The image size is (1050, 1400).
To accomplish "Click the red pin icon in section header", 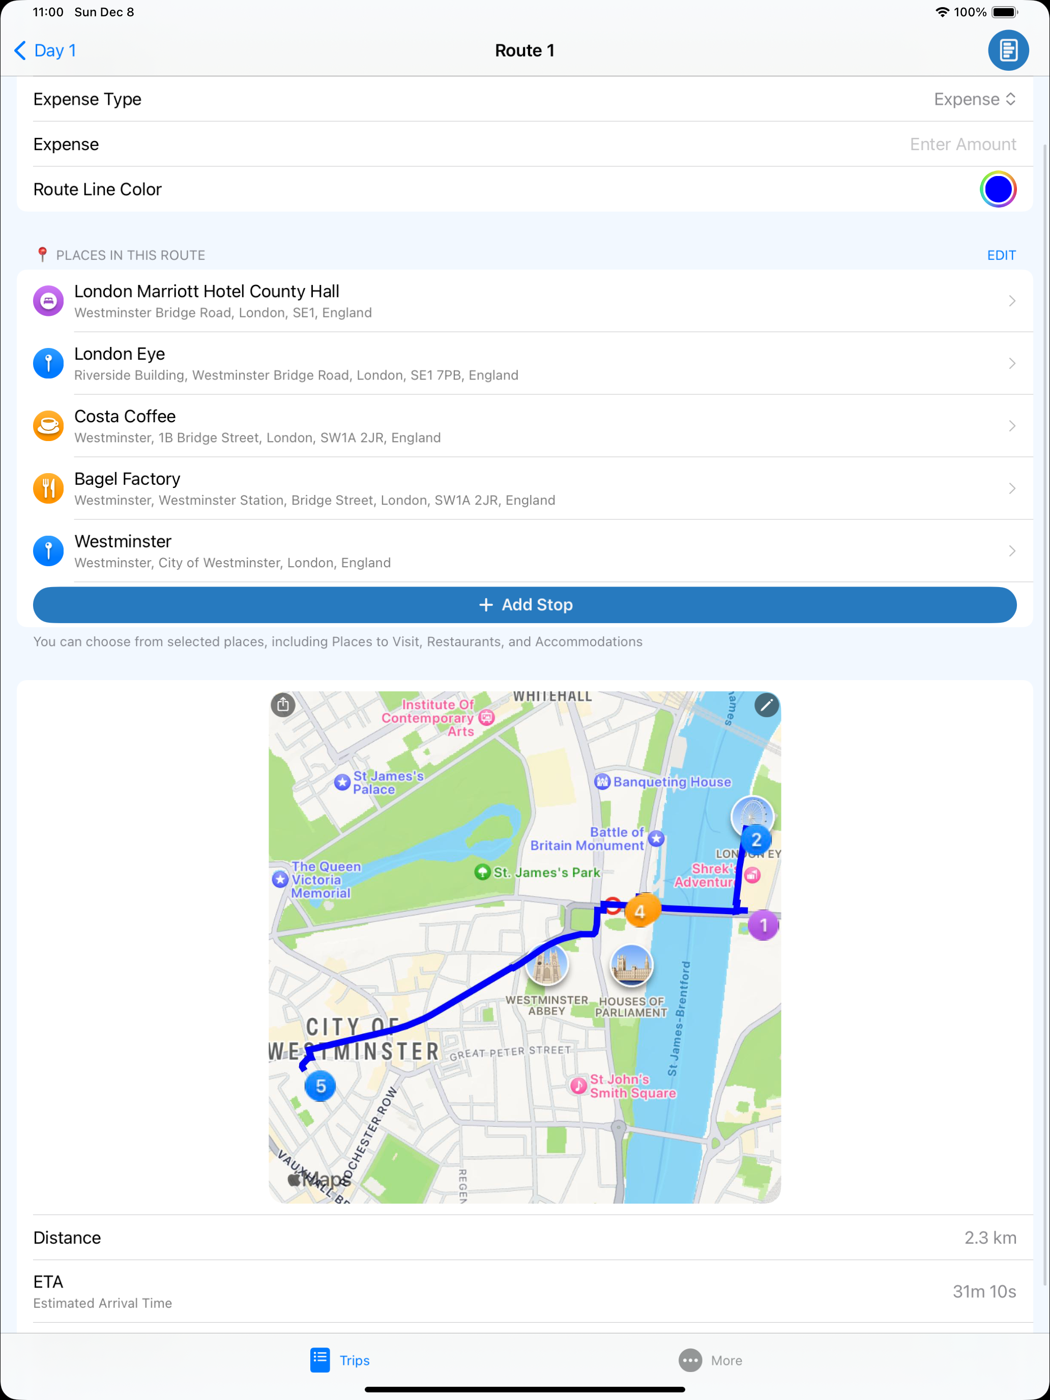I will pyautogui.click(x=42, y=254).
